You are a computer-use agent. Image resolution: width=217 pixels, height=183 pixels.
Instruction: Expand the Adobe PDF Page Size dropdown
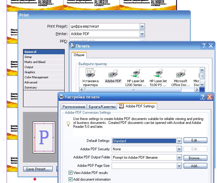(x=179, y=166)
